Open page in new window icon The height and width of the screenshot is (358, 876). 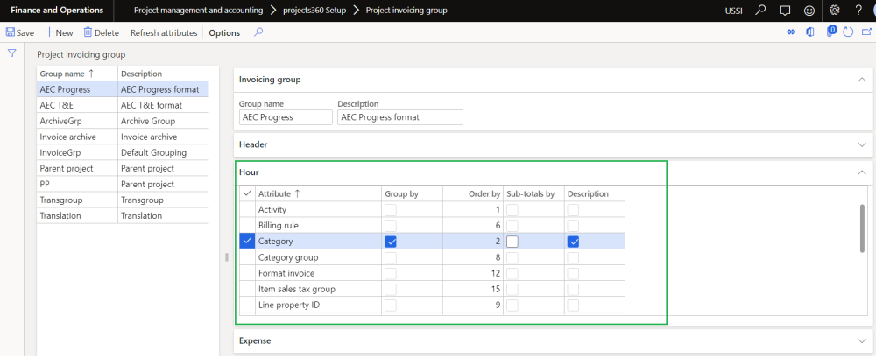(865, 32)
